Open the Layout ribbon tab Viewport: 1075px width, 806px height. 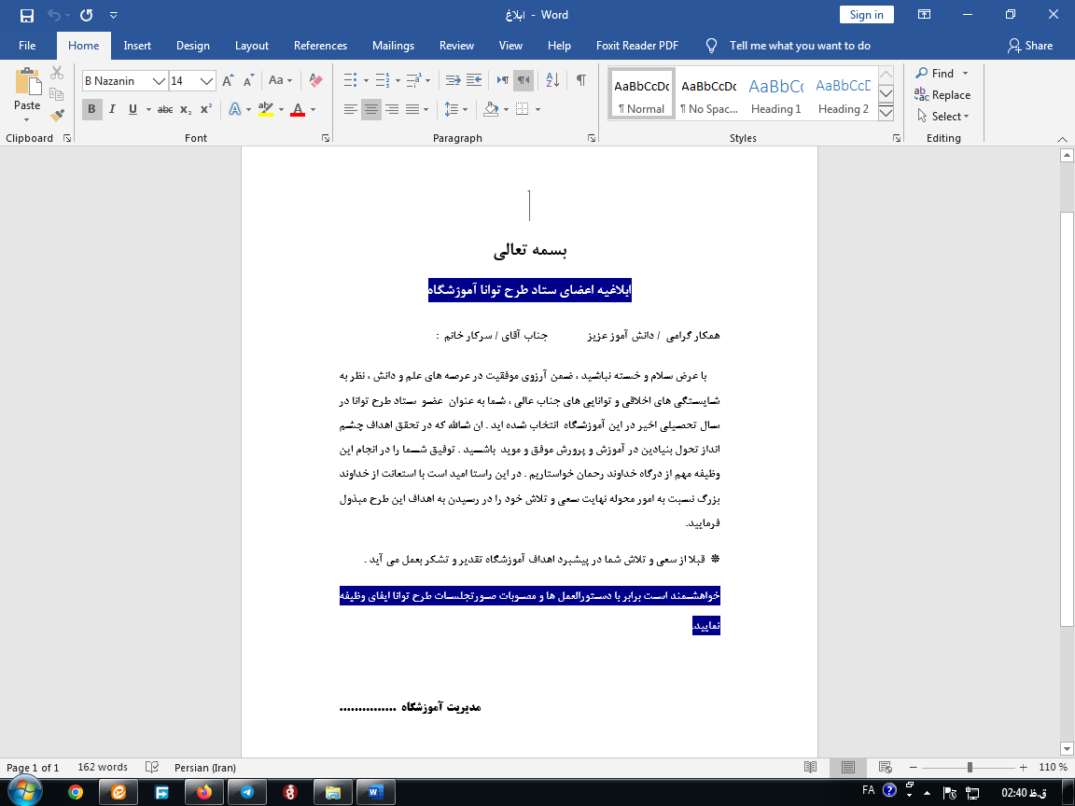pyautogui.click(x=251, y=46)
